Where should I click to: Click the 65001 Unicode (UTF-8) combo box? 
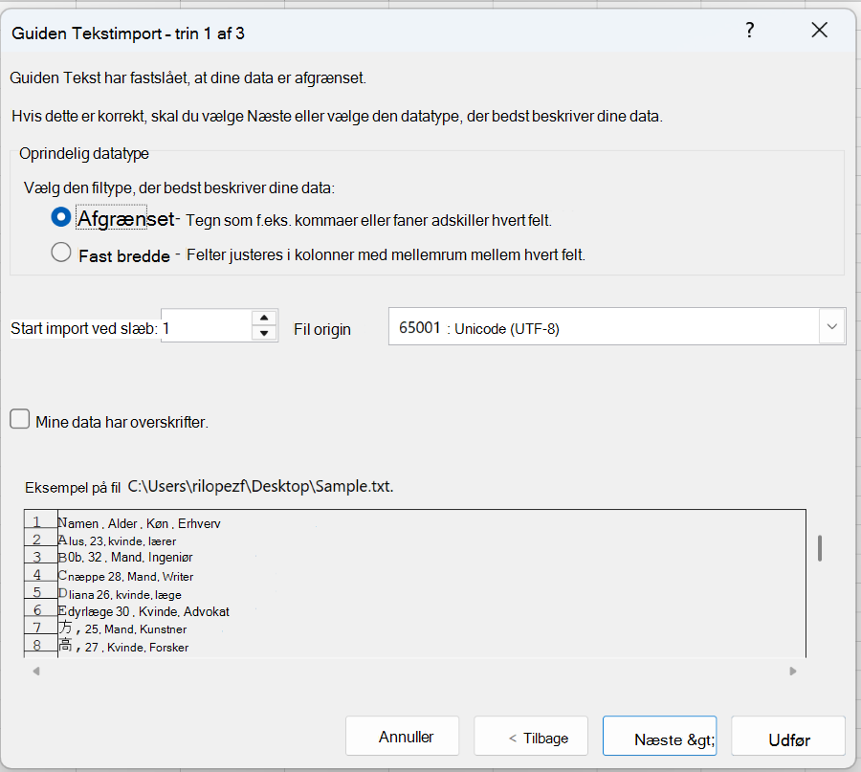click(617, 326)
